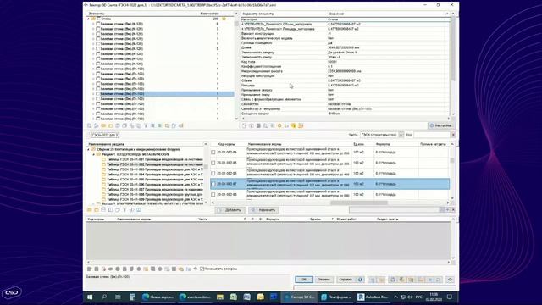Switch to Edge window 'events.webin...'
Viewport: 542px width, 305px height.
pos(195,297)
